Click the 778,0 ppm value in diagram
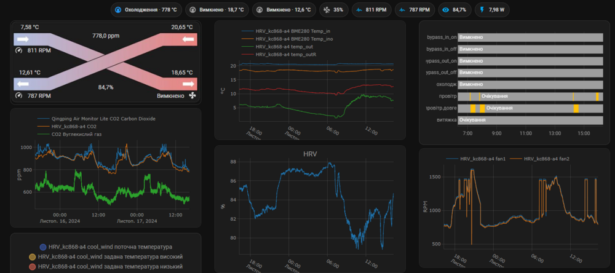615x273 pixels. [104, 36]
